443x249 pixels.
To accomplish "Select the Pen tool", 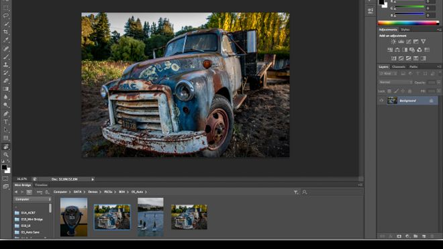I will click(5, 113).
